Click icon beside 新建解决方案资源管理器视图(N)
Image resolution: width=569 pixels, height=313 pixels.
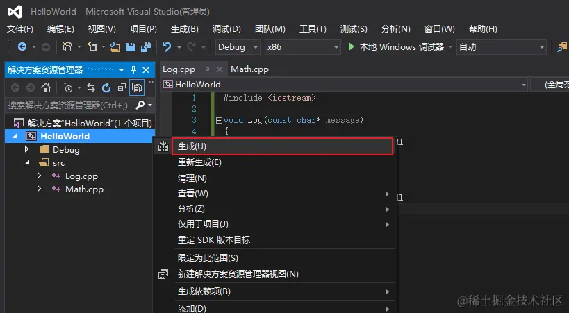click(163, 274)
